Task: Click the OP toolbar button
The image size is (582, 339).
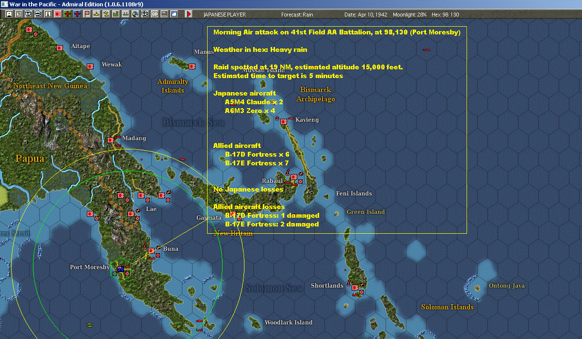Action: pyautogui.click(x=154, y=14)
